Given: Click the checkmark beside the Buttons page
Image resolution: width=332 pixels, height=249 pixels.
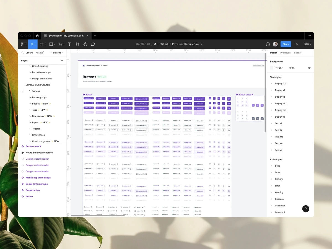Looking at the screenshot, I should 22,91.
